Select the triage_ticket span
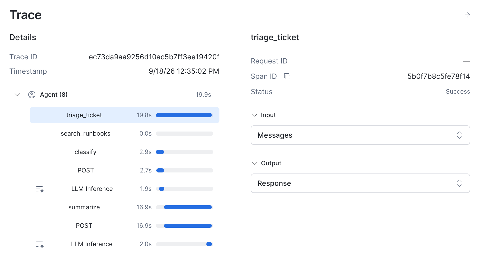The image size is (484, 261). [x=125, y=115]
